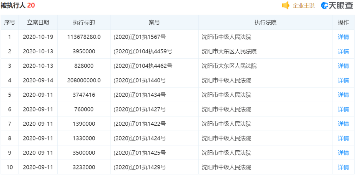Screen dimensions: 356x175
Task: Open 详情 for case 辽01执1434号
Action: point(343,95)
